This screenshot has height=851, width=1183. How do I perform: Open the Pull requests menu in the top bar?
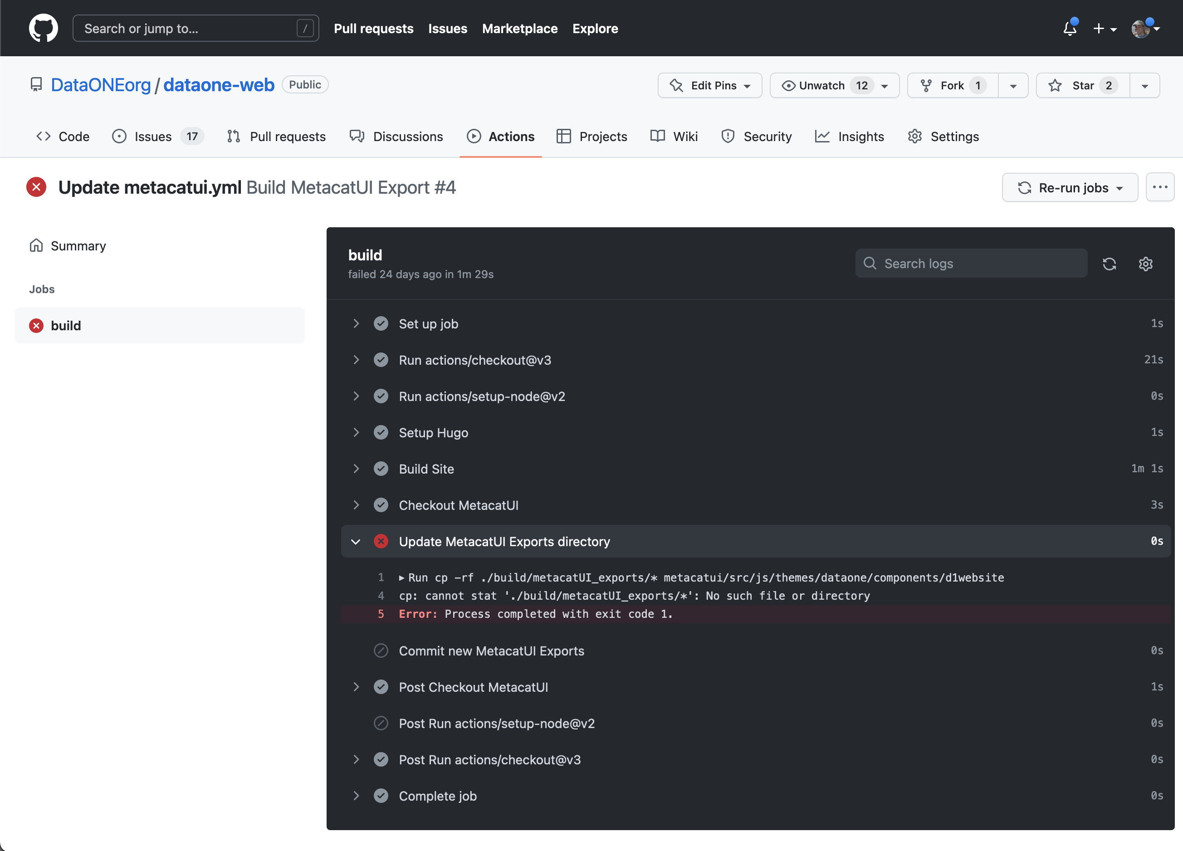(x=373, y=29)
